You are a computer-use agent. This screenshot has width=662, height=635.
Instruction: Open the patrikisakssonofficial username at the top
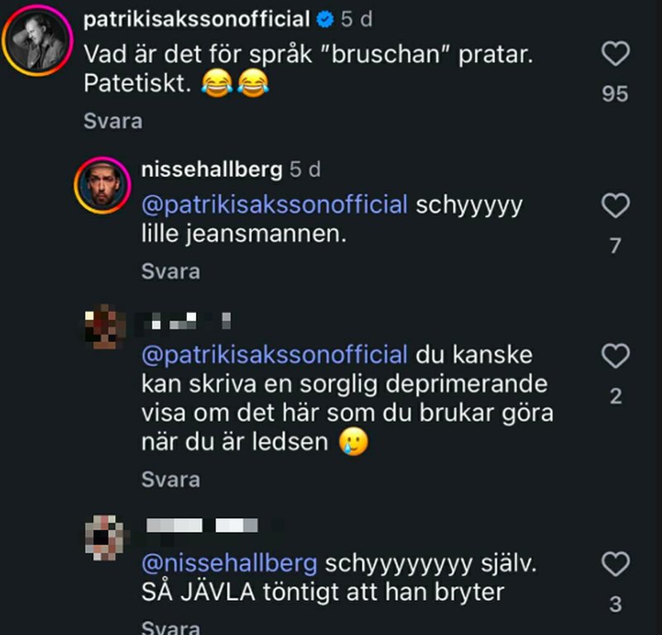point(197,18)
